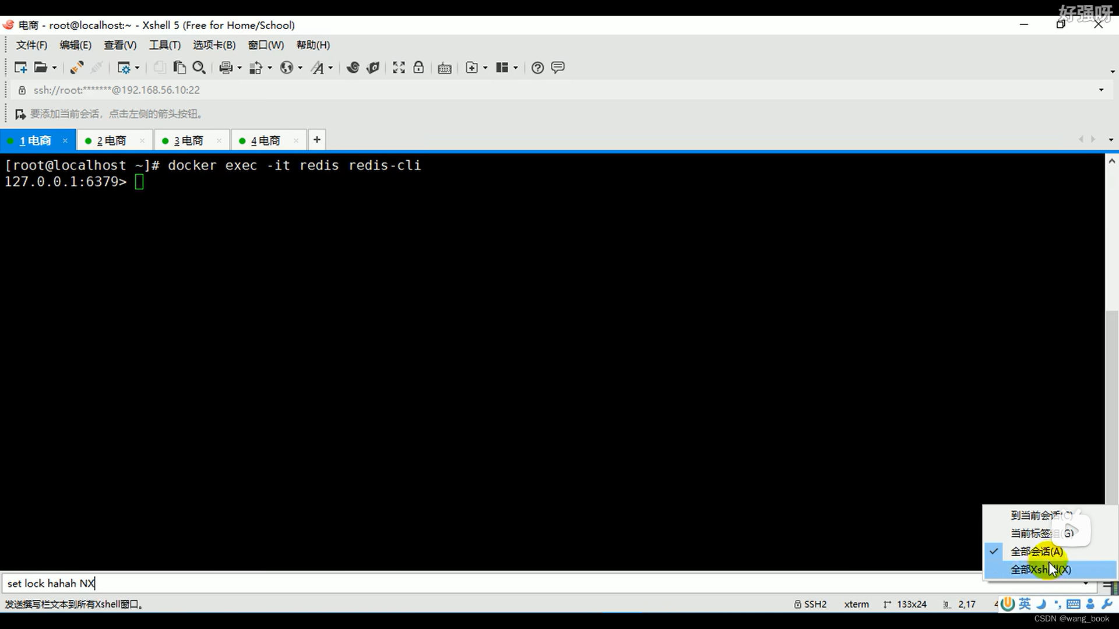Click the Find magnifier icon
The image size is (1119, 629).
(199, 68)
